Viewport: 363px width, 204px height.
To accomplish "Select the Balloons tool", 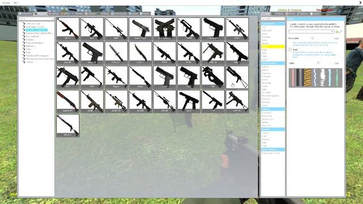I will [265, 67].
